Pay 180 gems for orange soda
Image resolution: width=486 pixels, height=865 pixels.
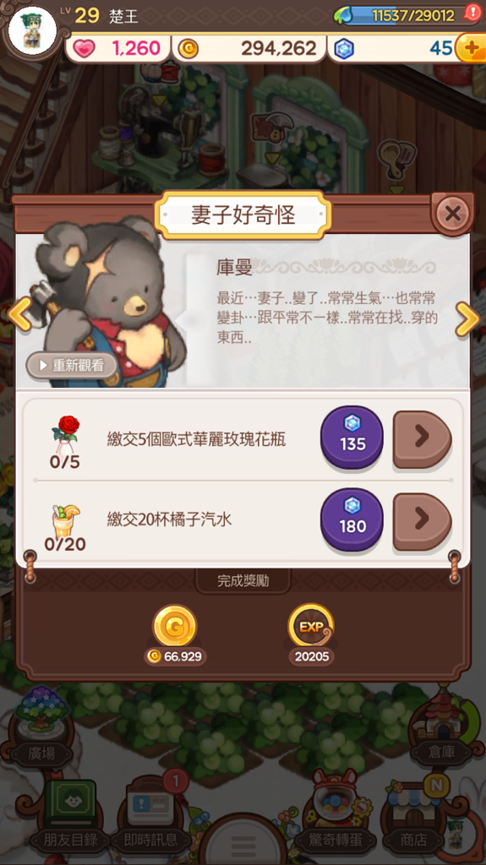click(352, 520)
